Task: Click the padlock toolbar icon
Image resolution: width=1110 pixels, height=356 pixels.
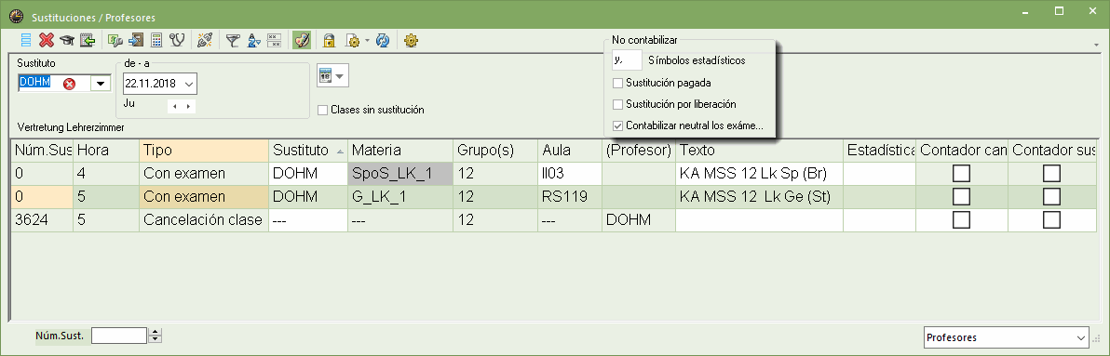Action: (x=329, y=40)
